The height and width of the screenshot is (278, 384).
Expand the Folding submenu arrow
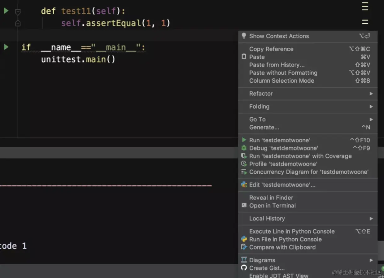point(371,106)
